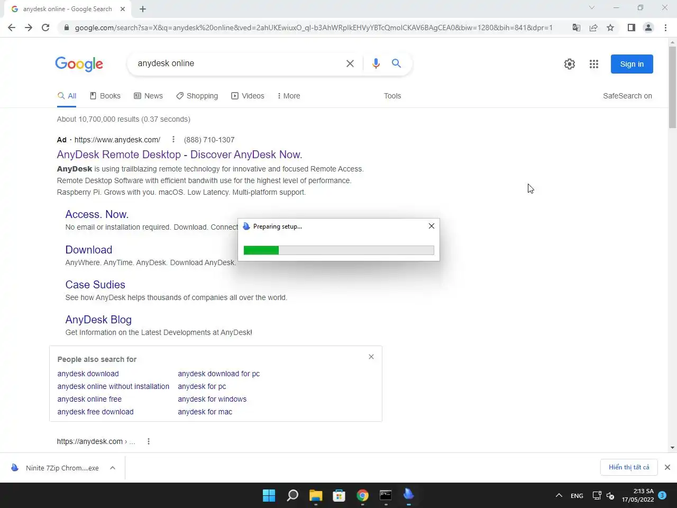Clear the search box text
Viewport: 677px width, 508px height.
[350, 63]
